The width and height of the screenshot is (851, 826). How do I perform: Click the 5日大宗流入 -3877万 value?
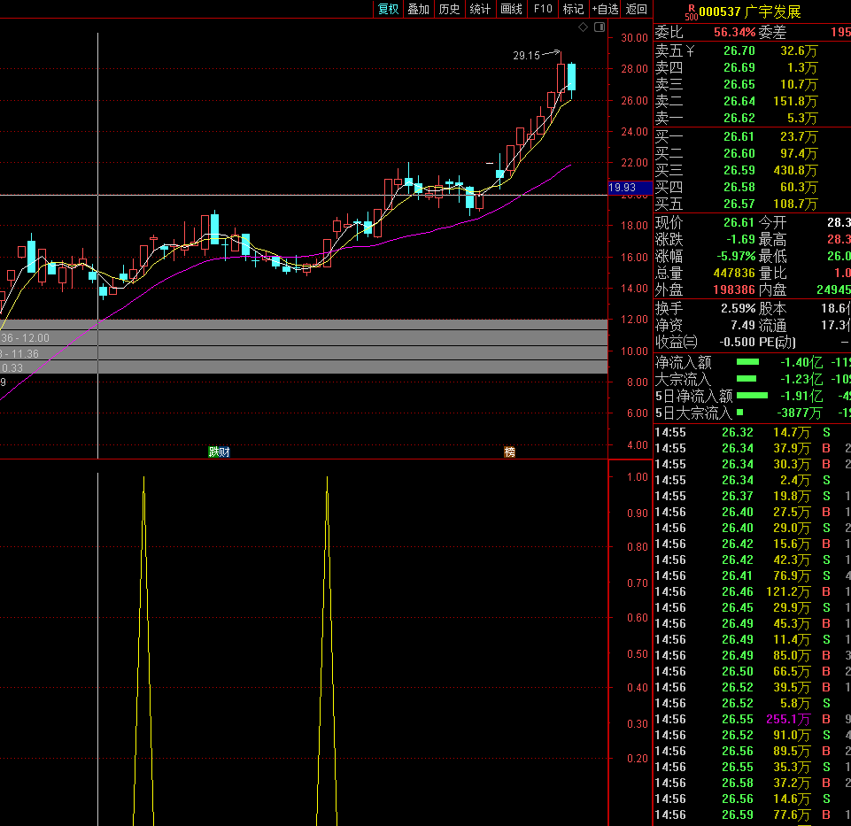[x=799, y=413]
